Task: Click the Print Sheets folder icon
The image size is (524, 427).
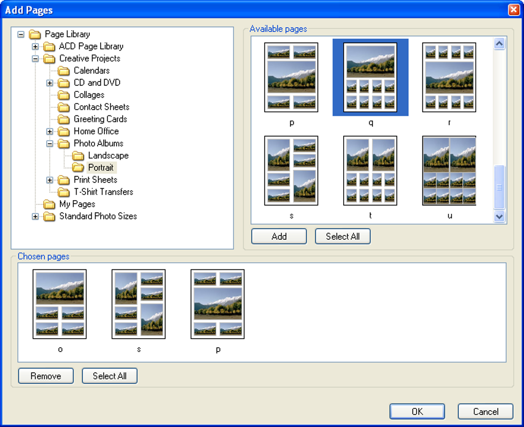Action: pos(64,180)
